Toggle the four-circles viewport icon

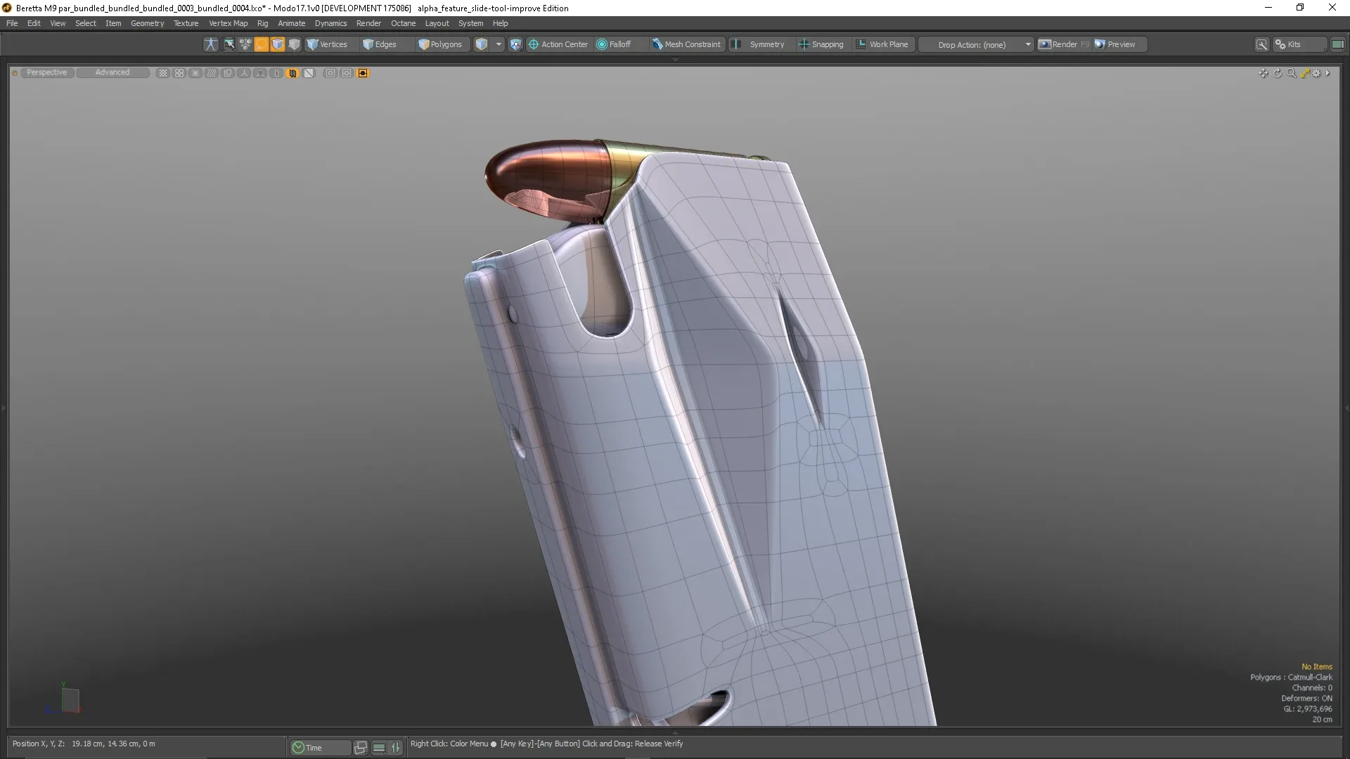[x=179, y=73]
